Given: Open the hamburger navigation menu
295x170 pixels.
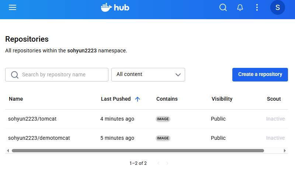Looking at the screenshot, I should [x=13, y=7].
